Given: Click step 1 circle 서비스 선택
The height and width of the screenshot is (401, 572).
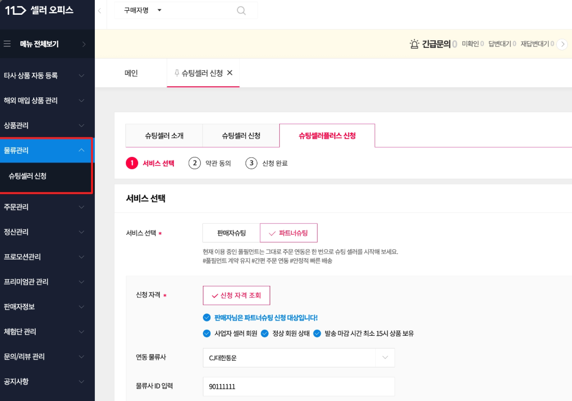Looking at the screenshot, I should pos(132,163).
